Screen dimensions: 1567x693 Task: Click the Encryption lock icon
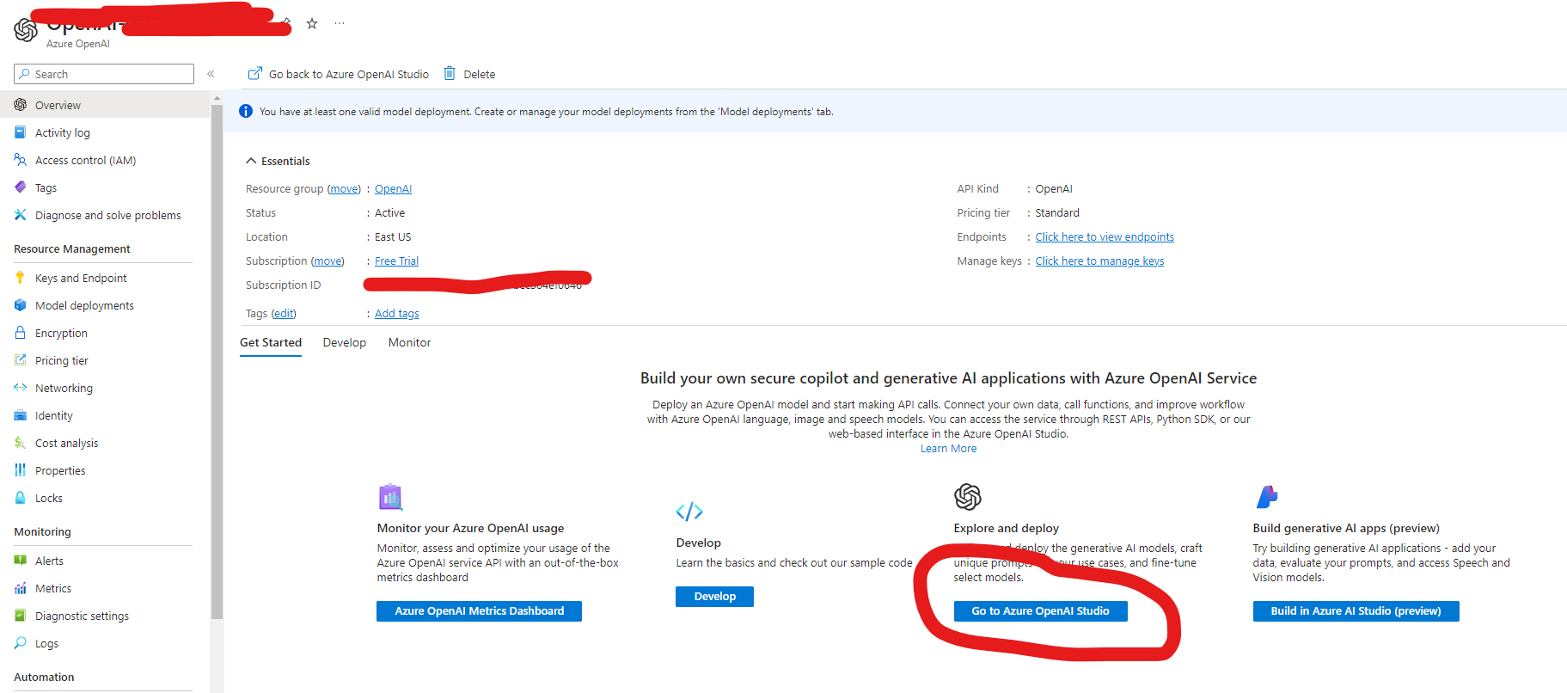click(20, 333)
